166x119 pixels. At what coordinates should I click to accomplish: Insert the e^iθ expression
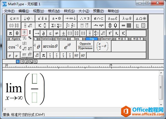68,46
